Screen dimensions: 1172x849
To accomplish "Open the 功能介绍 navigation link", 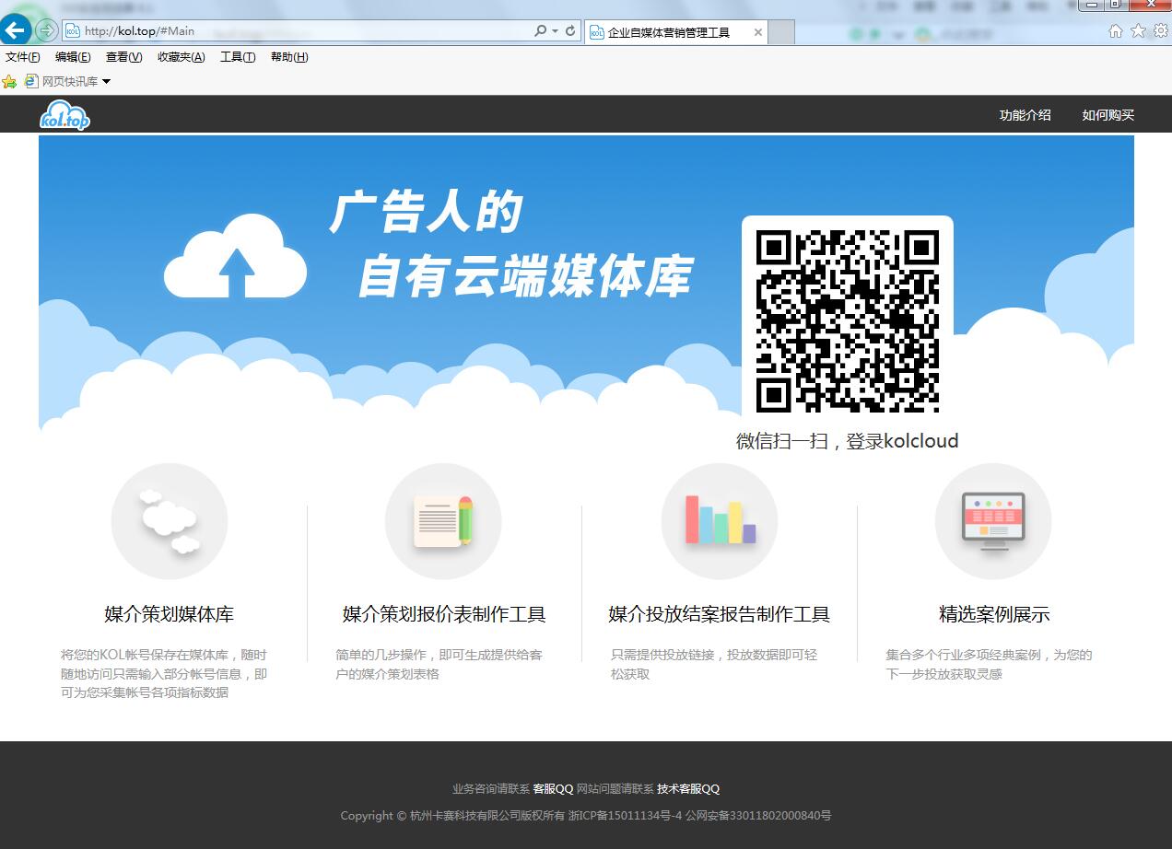I will 1025,115.
